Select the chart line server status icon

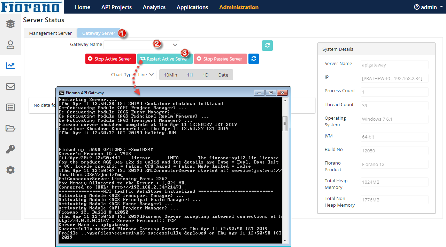10,65
